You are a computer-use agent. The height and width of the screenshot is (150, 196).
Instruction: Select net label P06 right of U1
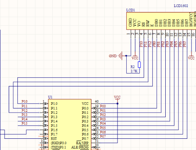click(x=103, y=132)
